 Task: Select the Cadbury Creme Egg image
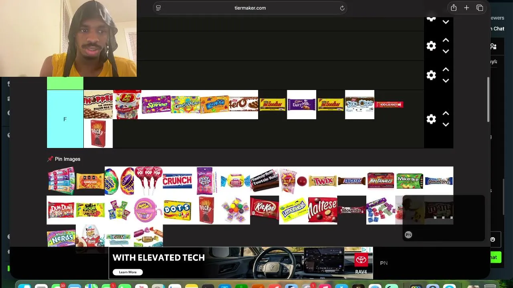click(x=119, y=181)
